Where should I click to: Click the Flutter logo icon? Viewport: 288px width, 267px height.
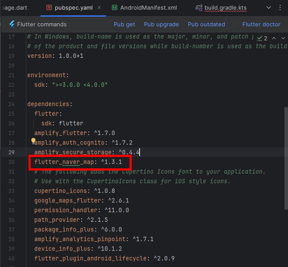click(x=12, y=24)
